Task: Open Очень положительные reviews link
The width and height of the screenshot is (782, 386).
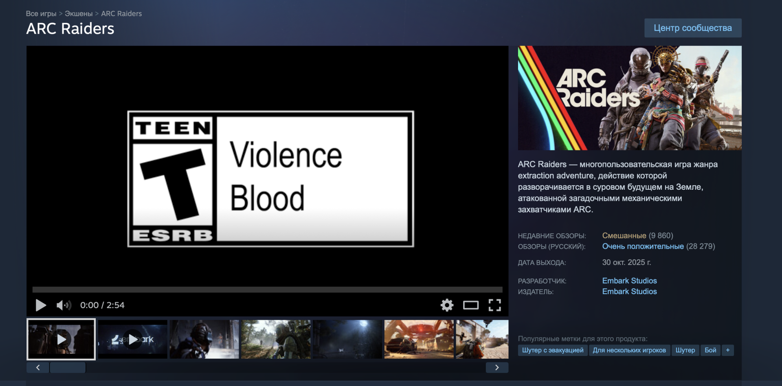Action: point(643,246)
